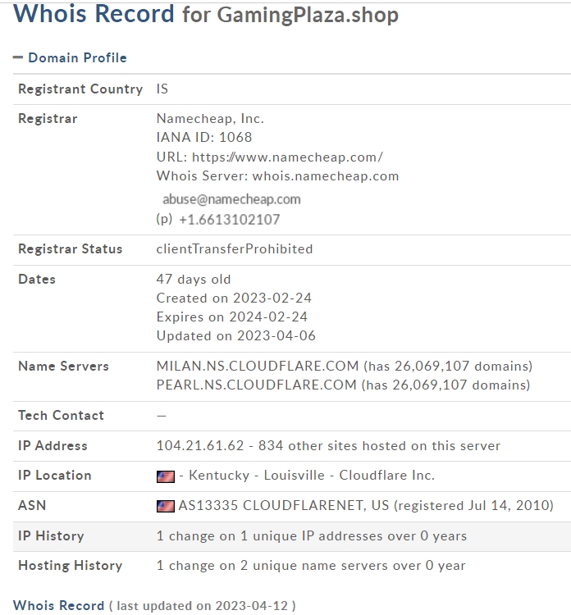Click 'Whois Record for GamingPlaza.shop' title
This screenshot has height=615, width=571.
coord(206,14)
